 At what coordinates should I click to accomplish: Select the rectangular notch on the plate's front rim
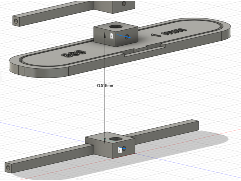pyautogui.click(x=145, y=49)
